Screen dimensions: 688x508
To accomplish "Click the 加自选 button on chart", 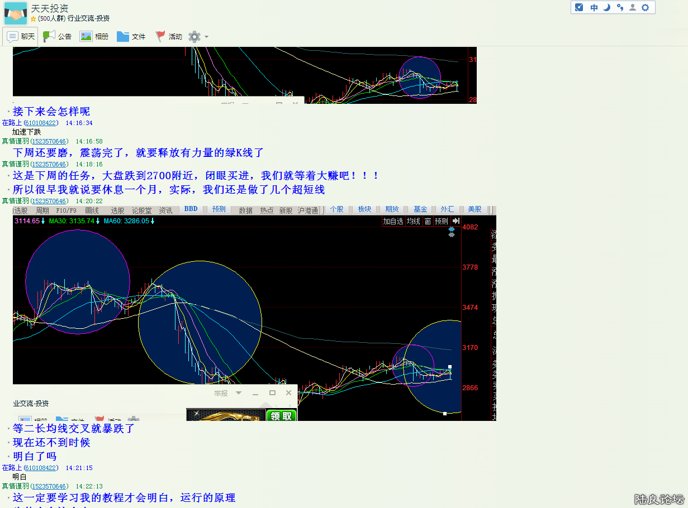I will (392, 221).
